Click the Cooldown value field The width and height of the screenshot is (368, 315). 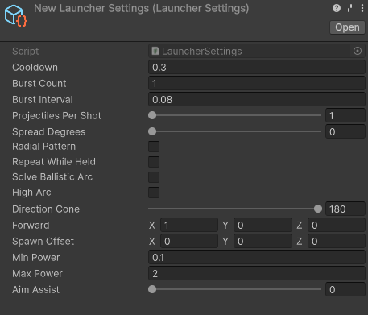click(257, 67)
